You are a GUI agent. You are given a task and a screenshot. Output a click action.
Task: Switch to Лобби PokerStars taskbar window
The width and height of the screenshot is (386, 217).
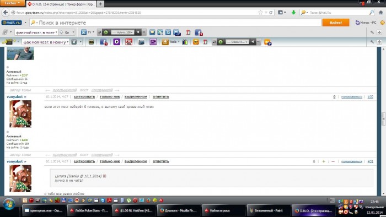click(89, 210)
